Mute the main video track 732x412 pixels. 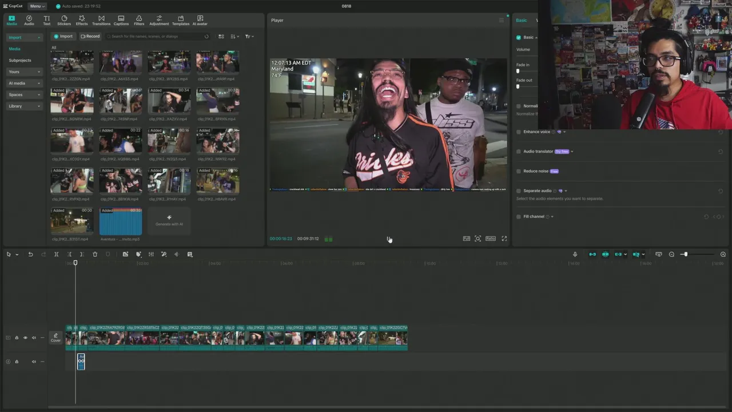point(34,338)
